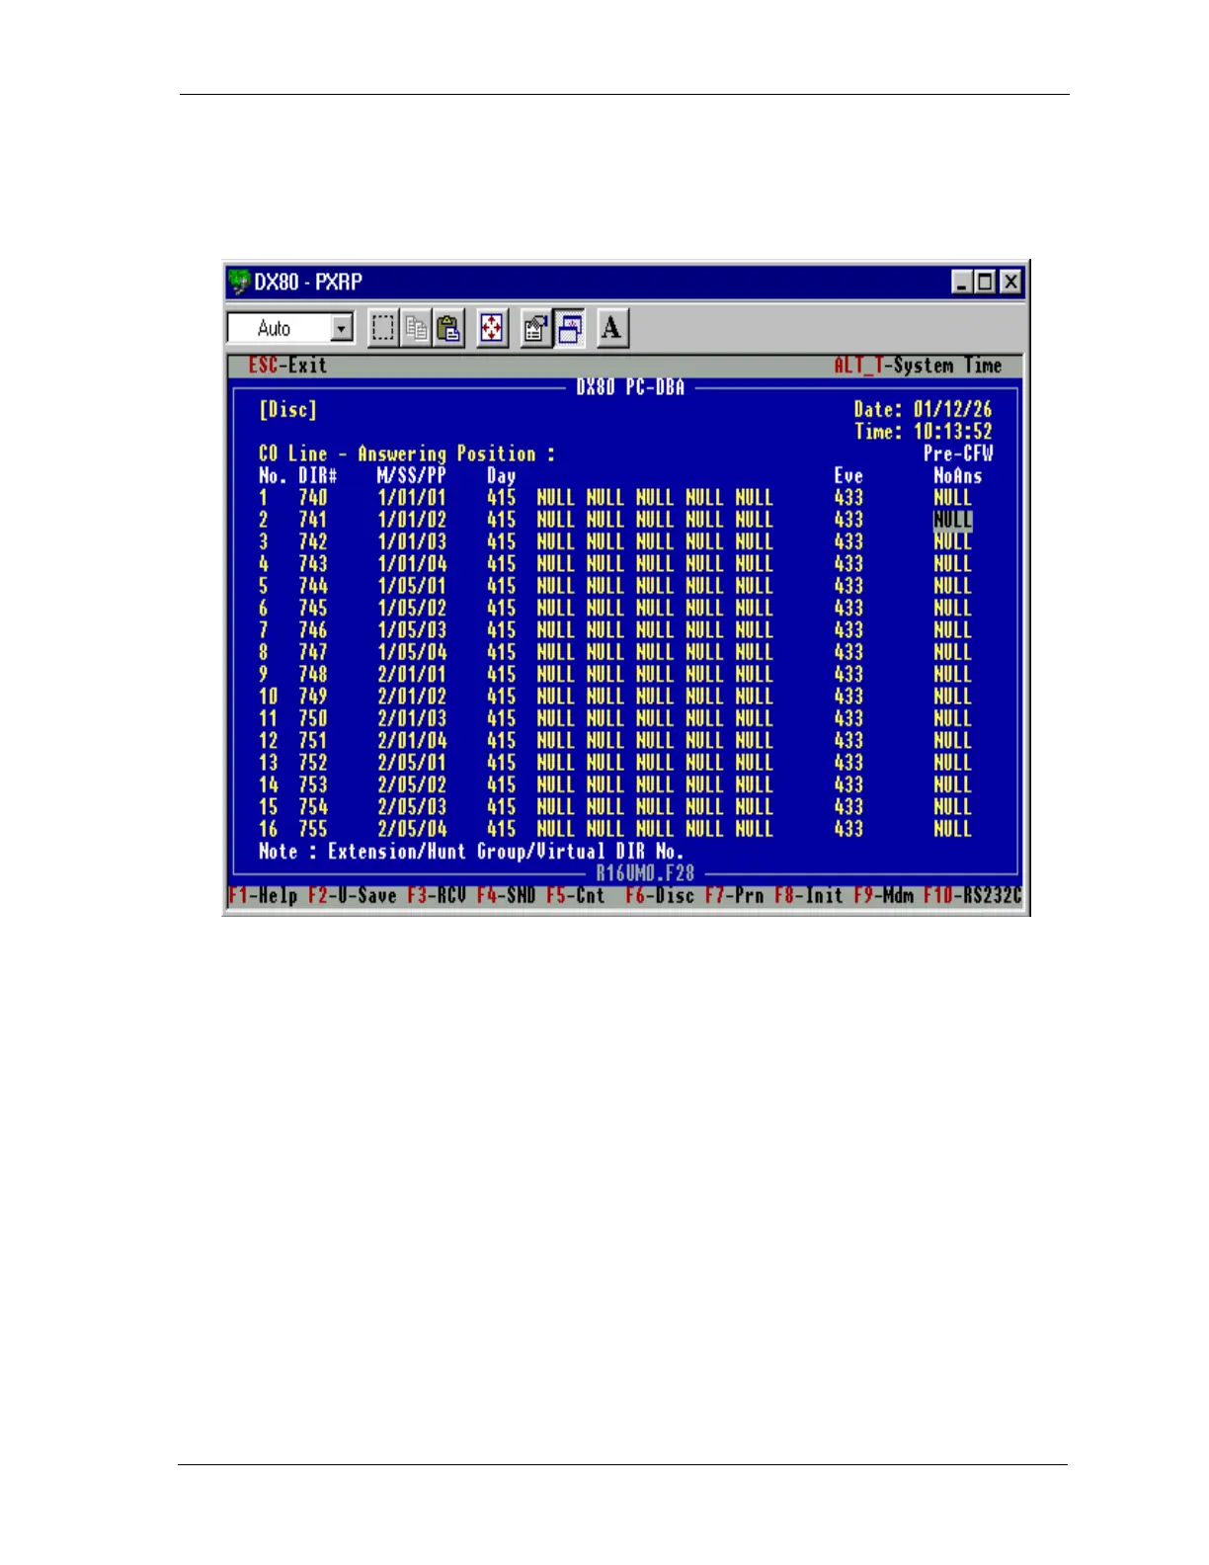The image size is (1209, 1565).
Task: Click the NoAns column header
Action: (958, 476)
